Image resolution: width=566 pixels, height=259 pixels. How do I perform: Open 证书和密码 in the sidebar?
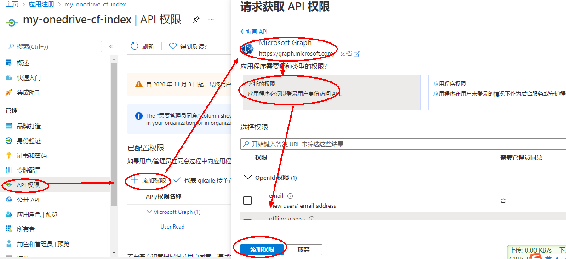[32, 155]
